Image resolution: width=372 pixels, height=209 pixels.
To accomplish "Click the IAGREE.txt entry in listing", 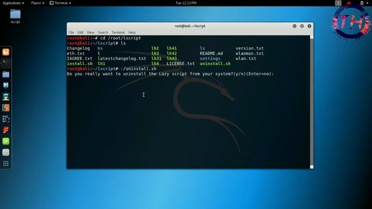I will (x=80, y=59).
